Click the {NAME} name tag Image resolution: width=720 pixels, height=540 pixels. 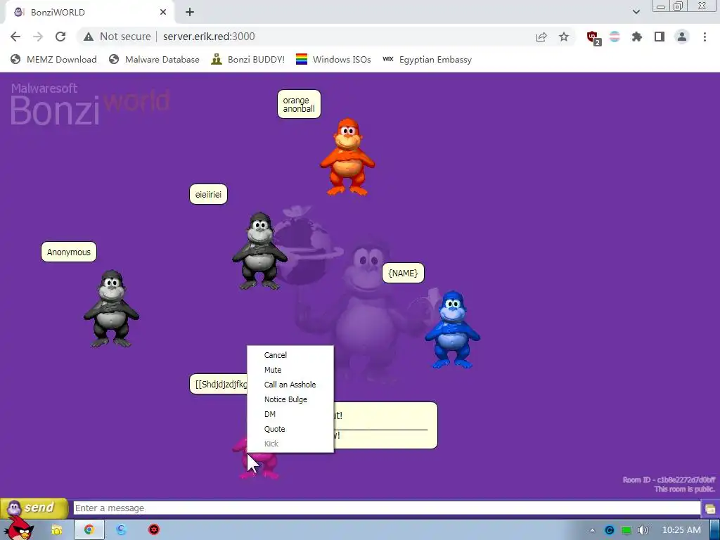tap(403, 274)
